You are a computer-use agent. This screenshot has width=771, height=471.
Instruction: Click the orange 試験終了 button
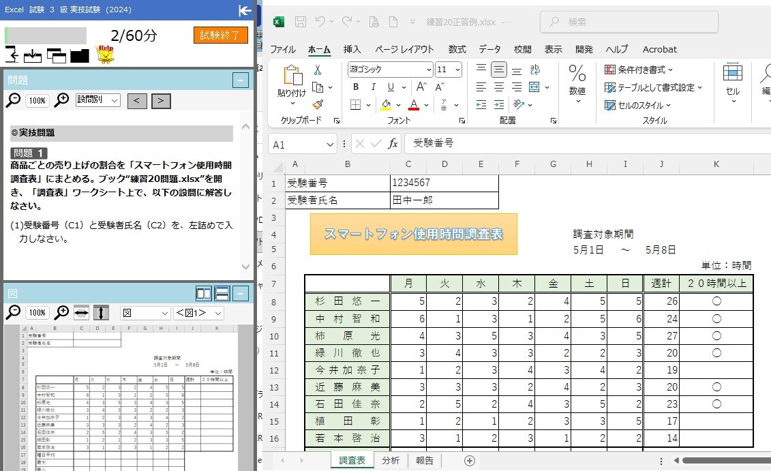click(x=221, y=35)
